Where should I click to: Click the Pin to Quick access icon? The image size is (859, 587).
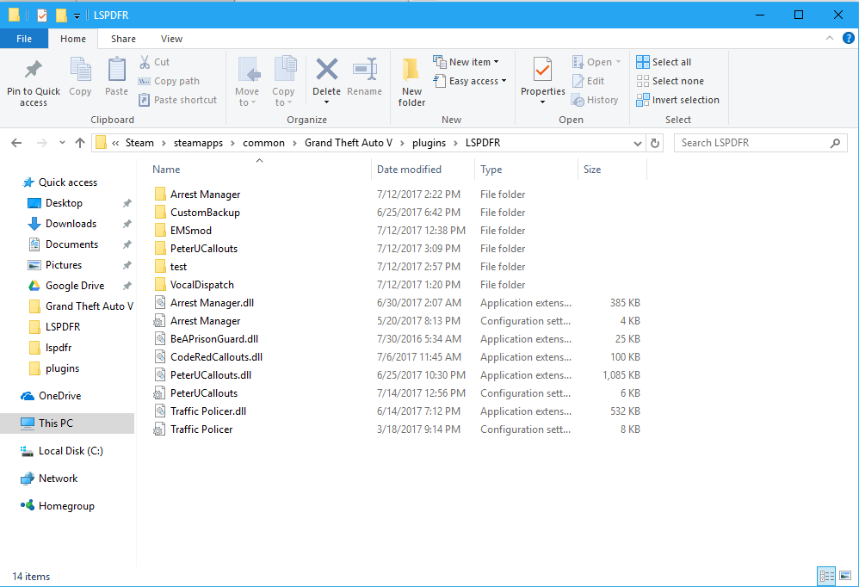[x=34, y=70]
